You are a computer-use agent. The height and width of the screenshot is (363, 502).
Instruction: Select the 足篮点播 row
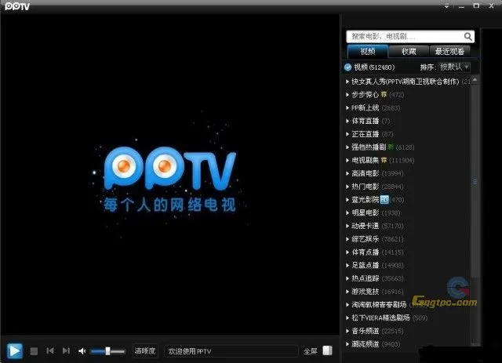pyautogui.click(x=408, y=265)
